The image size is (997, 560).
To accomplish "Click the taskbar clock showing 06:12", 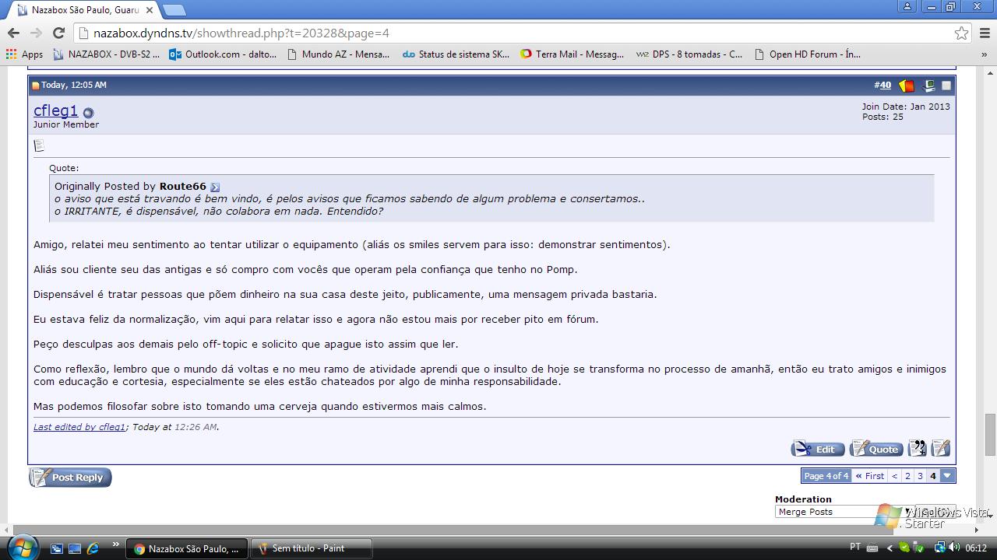I will 976,548.
